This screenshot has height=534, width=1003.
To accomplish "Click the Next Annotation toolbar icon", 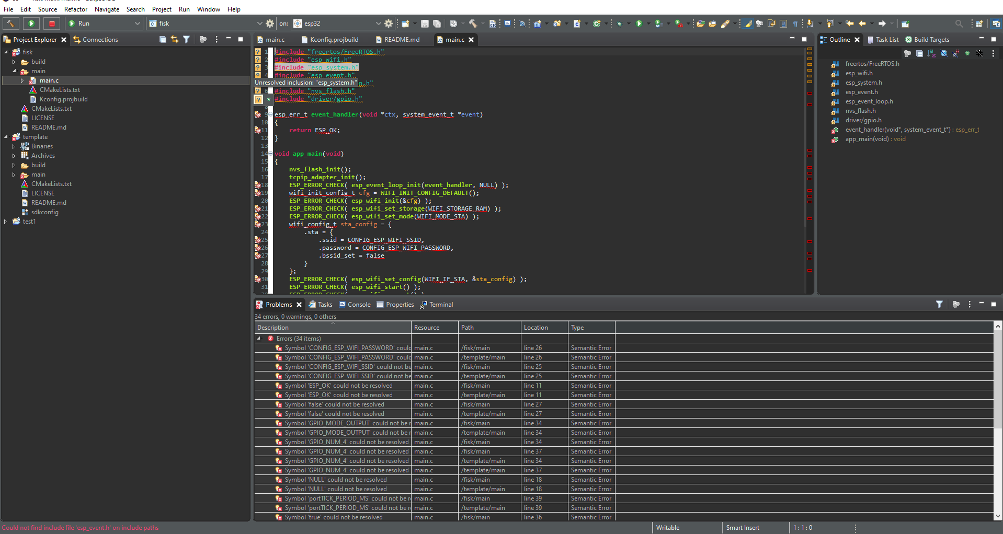I will click(810, 24).
